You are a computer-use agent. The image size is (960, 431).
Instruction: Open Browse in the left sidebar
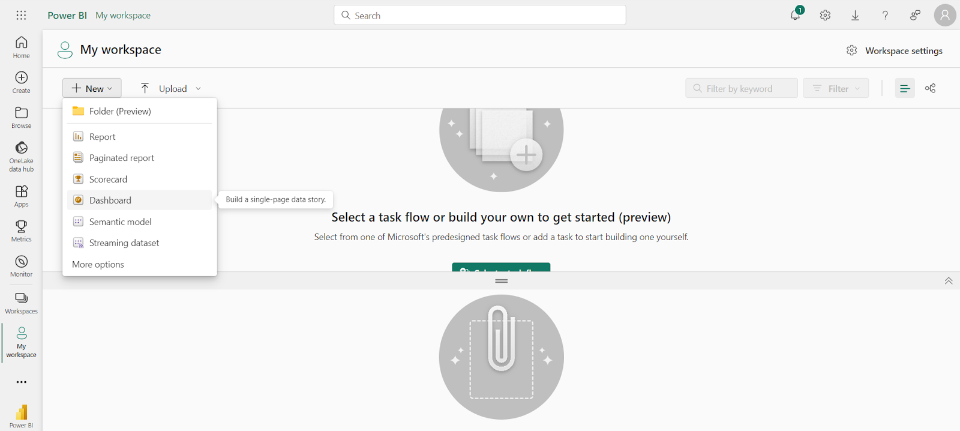click(x=21, y=117)
